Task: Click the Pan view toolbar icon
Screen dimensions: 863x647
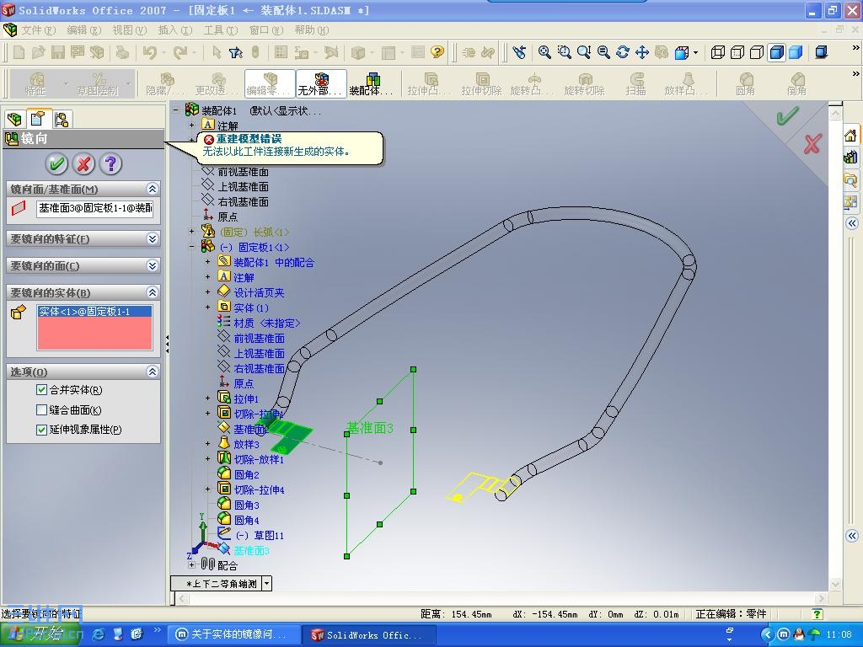Action: [642, 51]
